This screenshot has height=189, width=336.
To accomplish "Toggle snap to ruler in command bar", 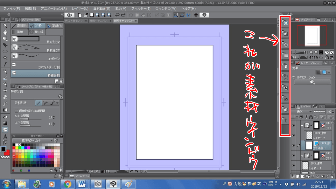I will click(176, 15).
